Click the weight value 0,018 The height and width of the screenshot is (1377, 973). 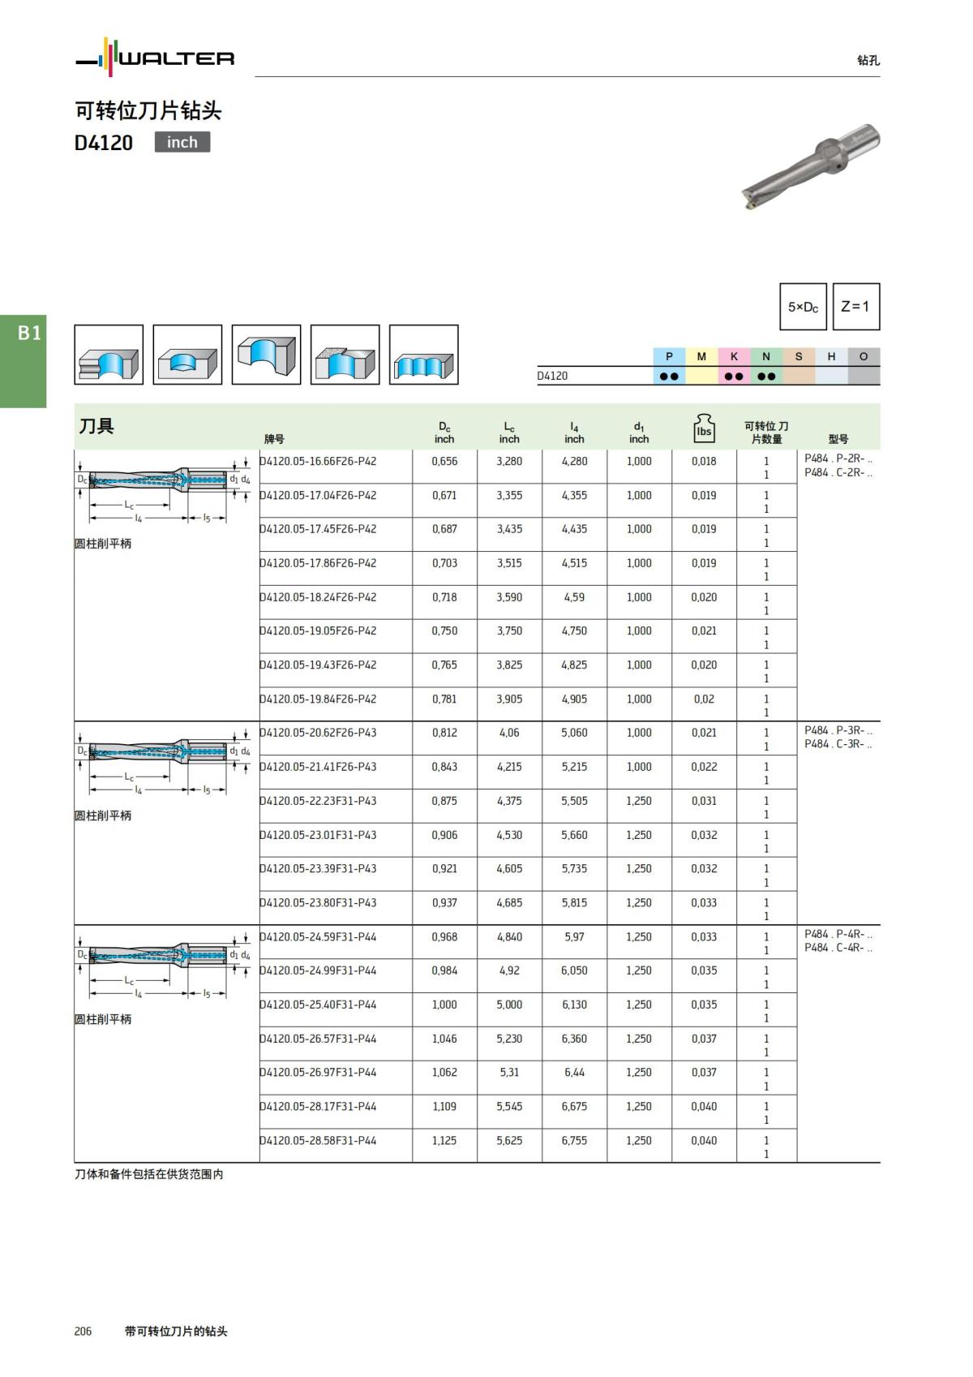pos(704,461)
